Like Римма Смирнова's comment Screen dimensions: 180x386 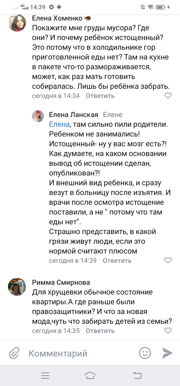(168, 331)
